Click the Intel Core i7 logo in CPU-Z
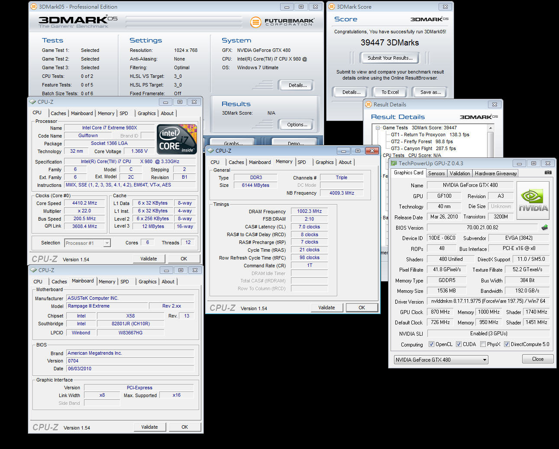 177,139
